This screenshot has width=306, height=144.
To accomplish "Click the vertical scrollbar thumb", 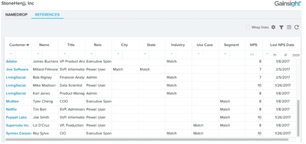I will click(298, 118).
